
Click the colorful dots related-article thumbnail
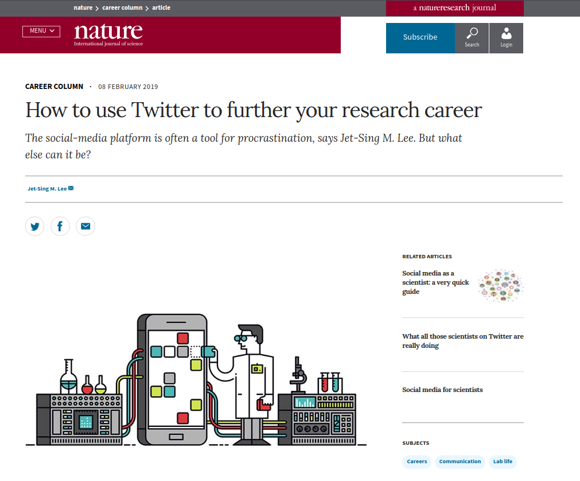[x=500, y=286]
